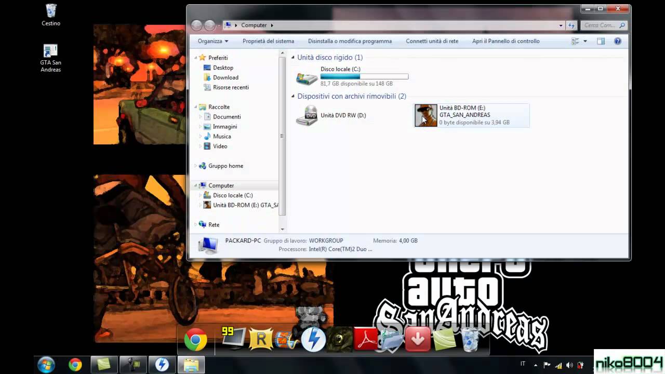Launch the red download arrow dock icon
This screenshot has width=665, height=374.
[x=418, y=340]
